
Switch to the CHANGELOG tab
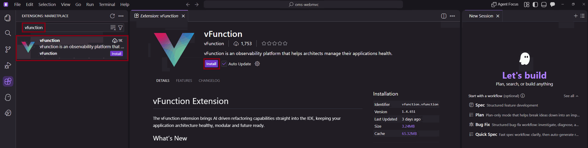209,80
